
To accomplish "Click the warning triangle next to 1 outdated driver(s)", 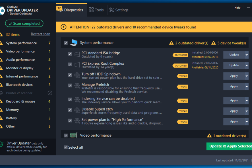I will click(x=209, y=136).
